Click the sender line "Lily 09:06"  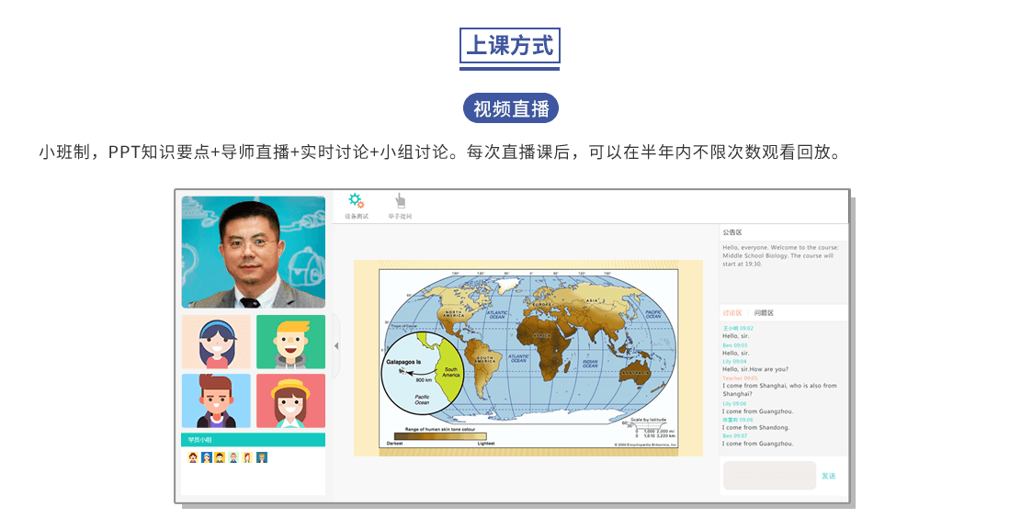pyautogui.click(x=734, y=403)
